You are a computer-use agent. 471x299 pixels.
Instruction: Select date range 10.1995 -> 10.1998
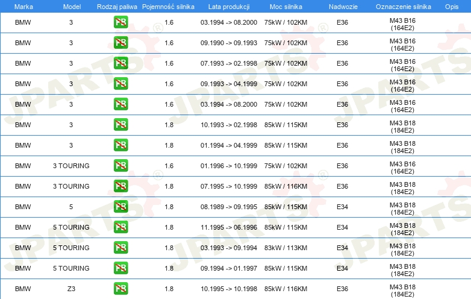coord(229,289)
